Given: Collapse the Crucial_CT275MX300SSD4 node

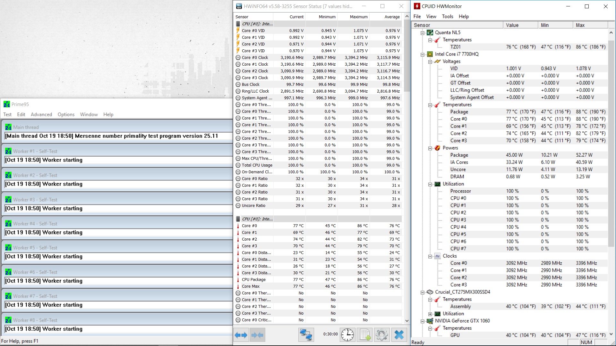Looking at the screenshot, I should pos(423,292).
